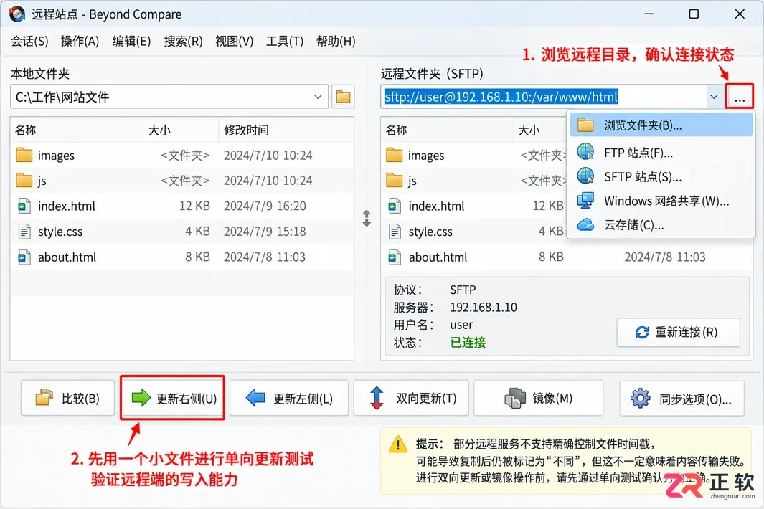Click the remote about.html file icon

[394, 257]
